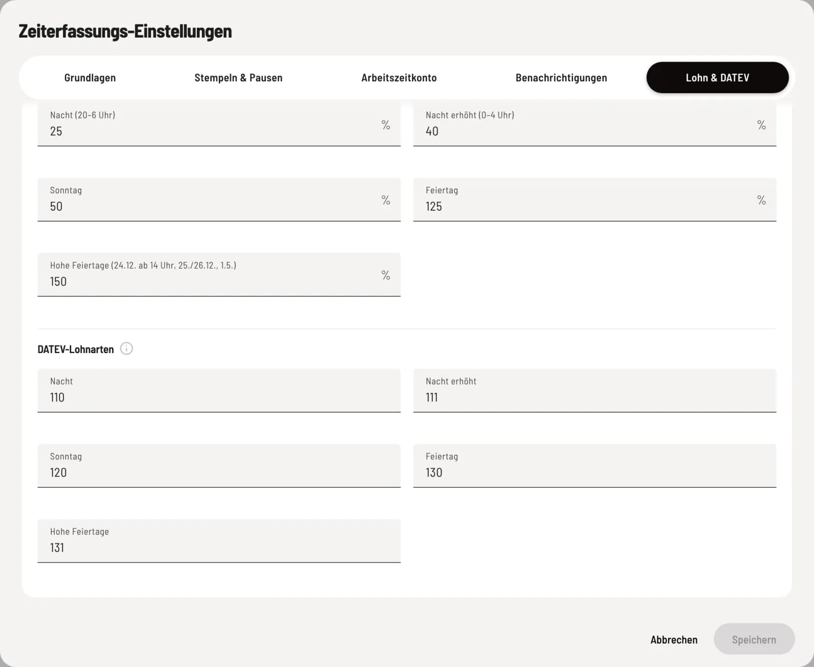Focus the DATEV Hohe Feiertage field with value 131
This screenshot has width=814, height=667.
point(219,541)
